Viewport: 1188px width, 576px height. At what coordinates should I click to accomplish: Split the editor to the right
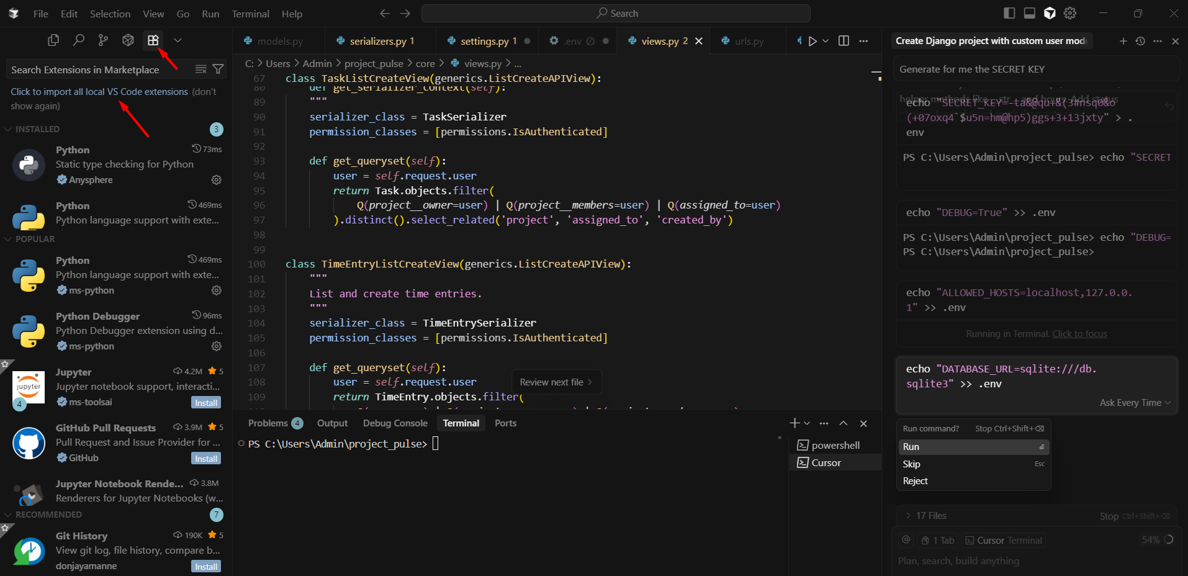(x=844, y=41)
